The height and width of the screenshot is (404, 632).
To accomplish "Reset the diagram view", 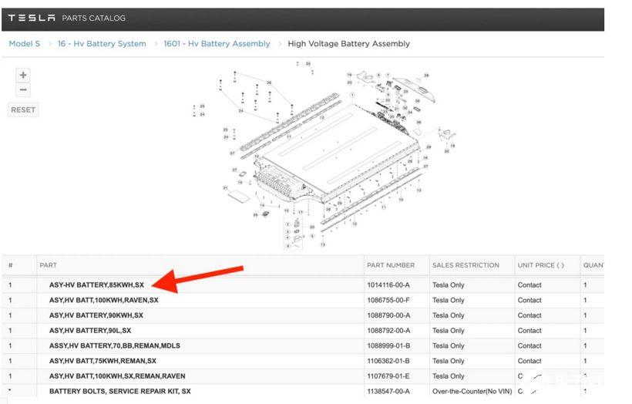I will 23,109.
